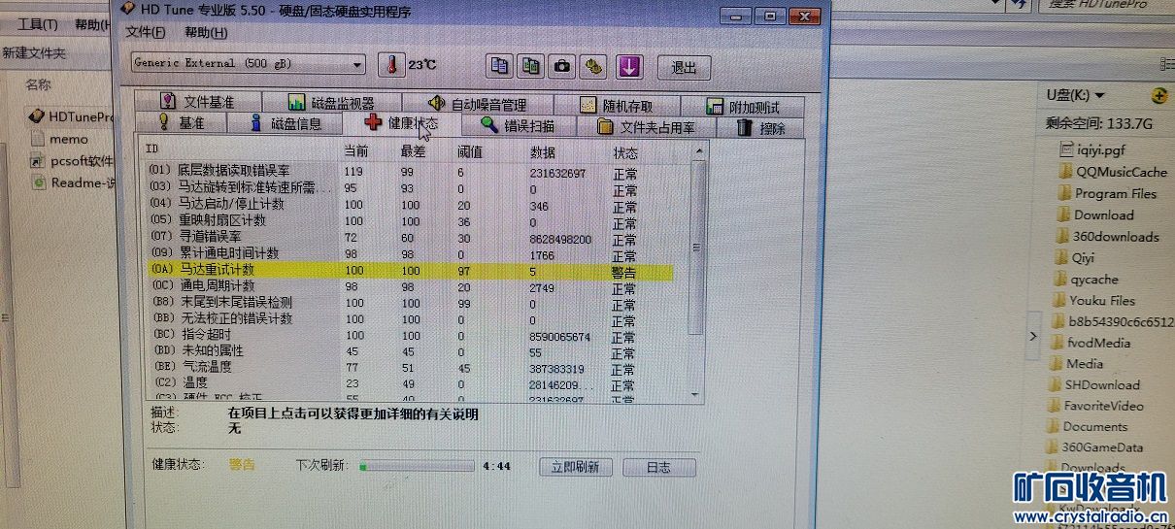Open the options tool icon in toolbar
Screen dimensions: 1175x529
(593, 66)
